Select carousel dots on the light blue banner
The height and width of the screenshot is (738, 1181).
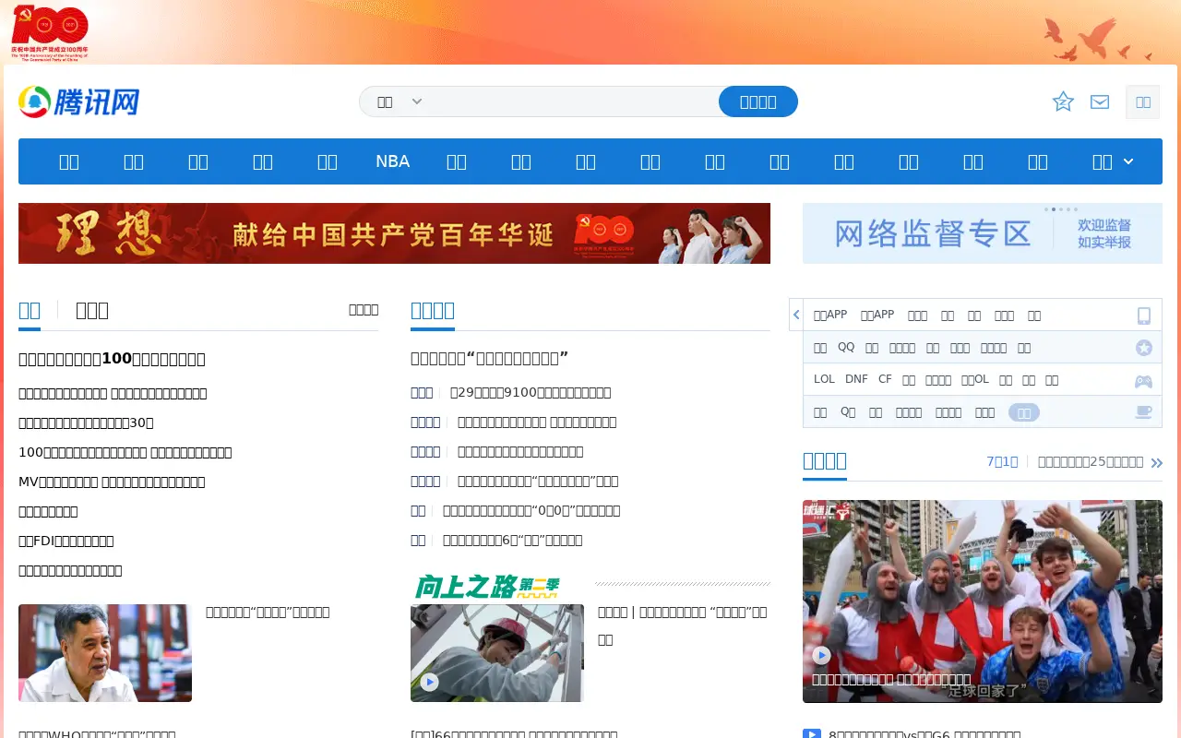(1061, 209)
